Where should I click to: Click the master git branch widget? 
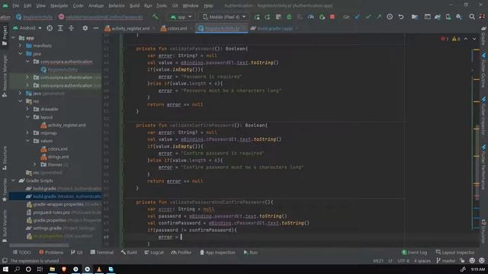click(446, 260)
